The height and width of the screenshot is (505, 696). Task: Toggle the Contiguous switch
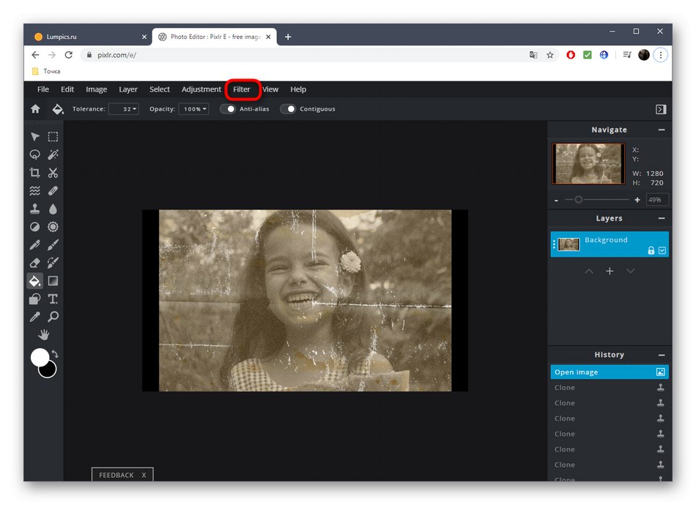pyautogui.click(x=288, y=109)
